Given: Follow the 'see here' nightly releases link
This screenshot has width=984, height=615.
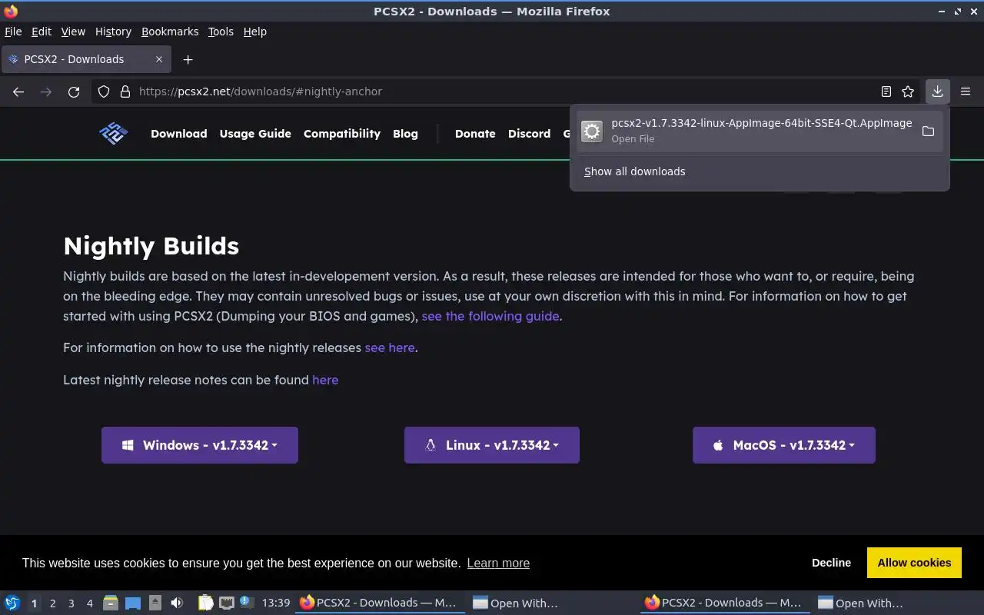Looking at the screenshot, I should click(390, 347).
